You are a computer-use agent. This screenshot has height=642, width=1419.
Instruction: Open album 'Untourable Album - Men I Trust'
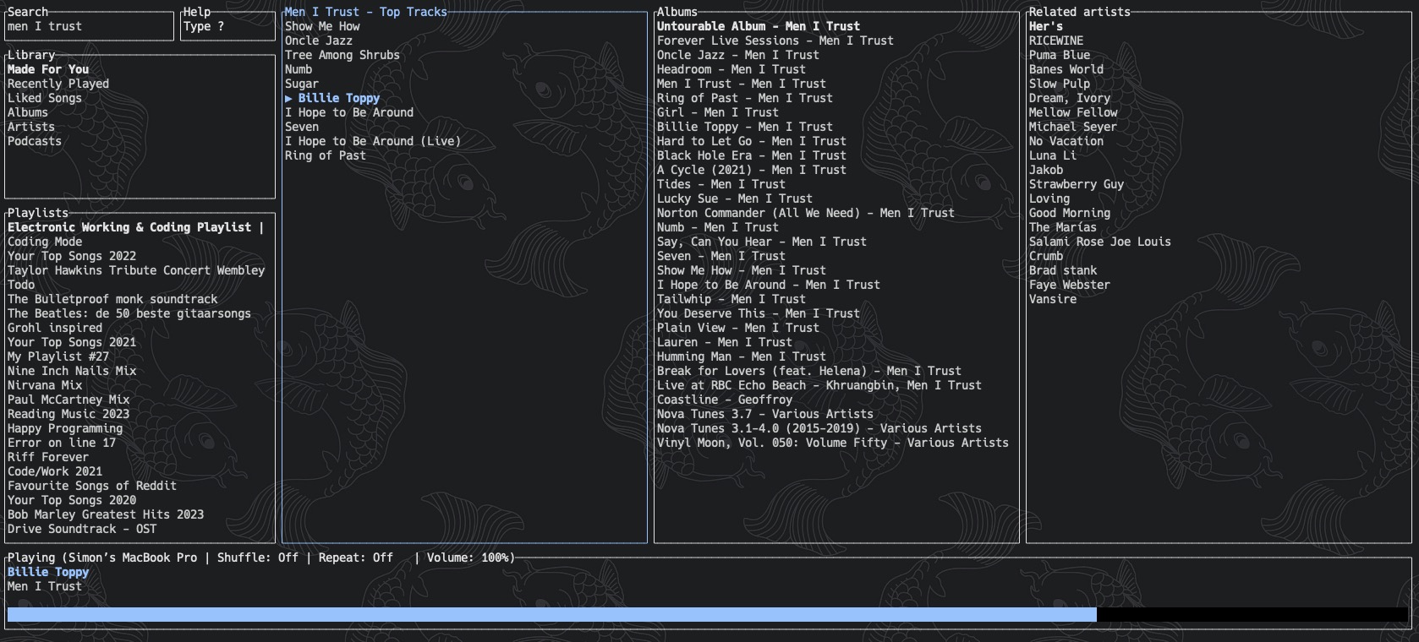[759, 26]
